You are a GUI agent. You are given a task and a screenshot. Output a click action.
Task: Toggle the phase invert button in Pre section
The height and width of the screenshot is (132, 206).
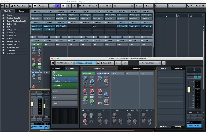click(91, 122)
